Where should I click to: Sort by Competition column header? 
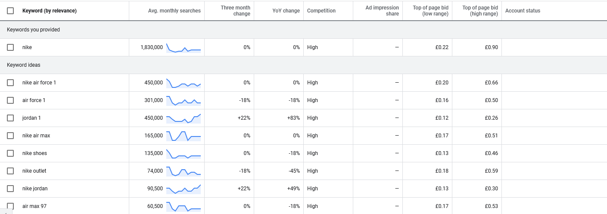coord(321,11)
